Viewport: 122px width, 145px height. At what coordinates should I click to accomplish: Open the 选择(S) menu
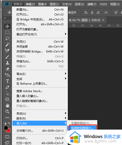(79, 4)
